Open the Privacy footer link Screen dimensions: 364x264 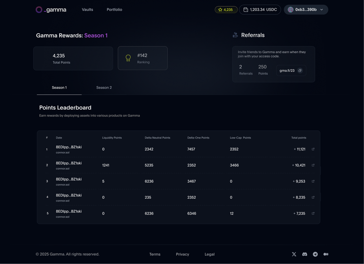pyautogui.click(x=182, y=254)
